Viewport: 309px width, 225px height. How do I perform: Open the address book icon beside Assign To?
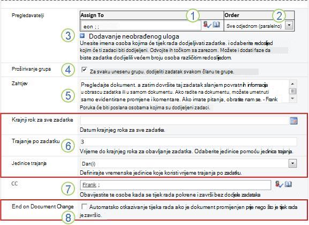tap(216, 25)
